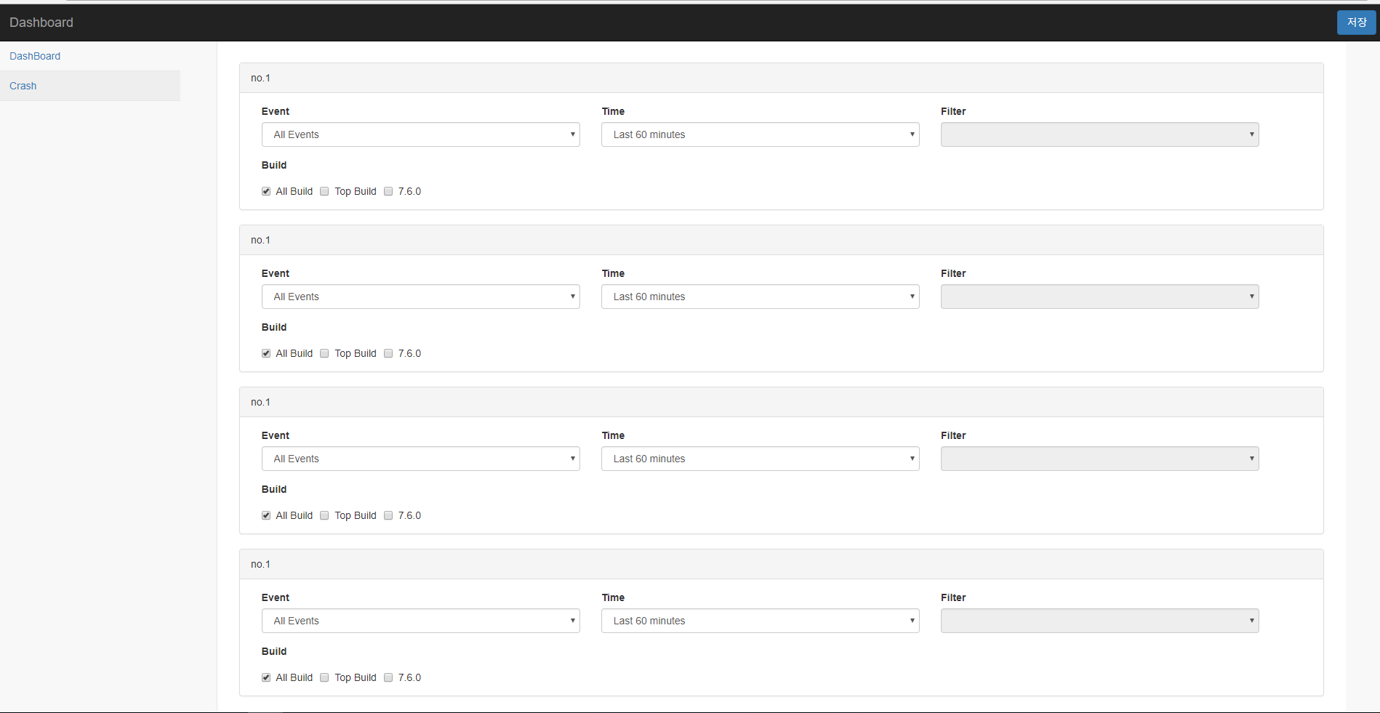
Task: Open the Event dropdown in the fourth panel
Action: click(x=420, y=621)
